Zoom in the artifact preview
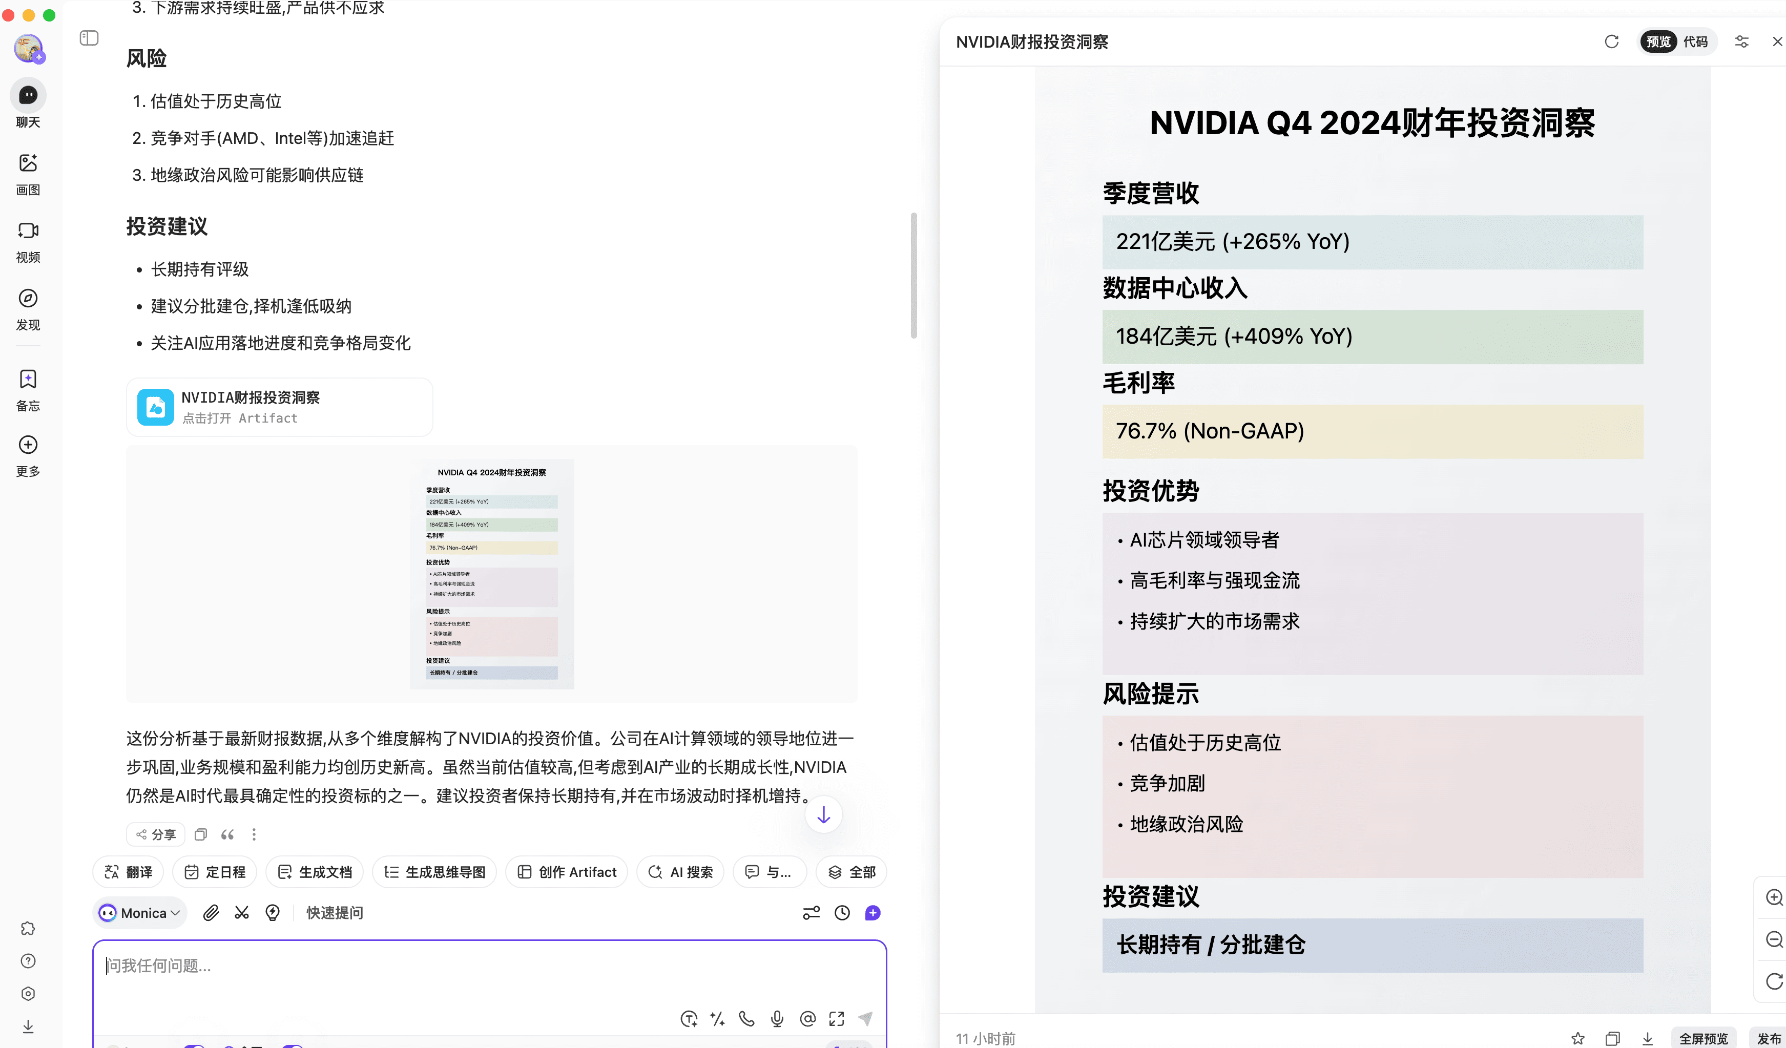Image resolution: width=1786 pixels, height=1048 pixels. [x=1774, y=898]
